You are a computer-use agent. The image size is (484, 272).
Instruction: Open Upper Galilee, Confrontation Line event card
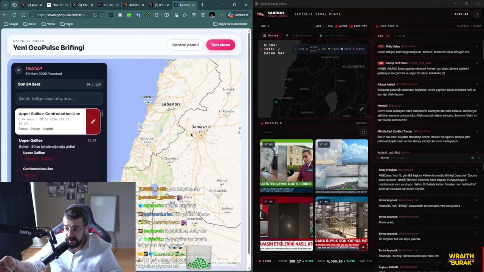pyautogui.click(x=57, y=121)
